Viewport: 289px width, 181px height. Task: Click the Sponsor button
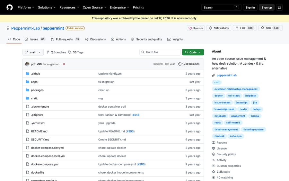(196, 28)
